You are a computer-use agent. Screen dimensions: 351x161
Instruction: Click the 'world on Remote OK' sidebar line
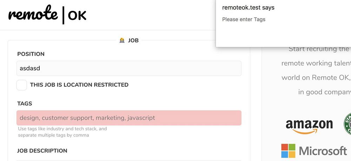316,77
